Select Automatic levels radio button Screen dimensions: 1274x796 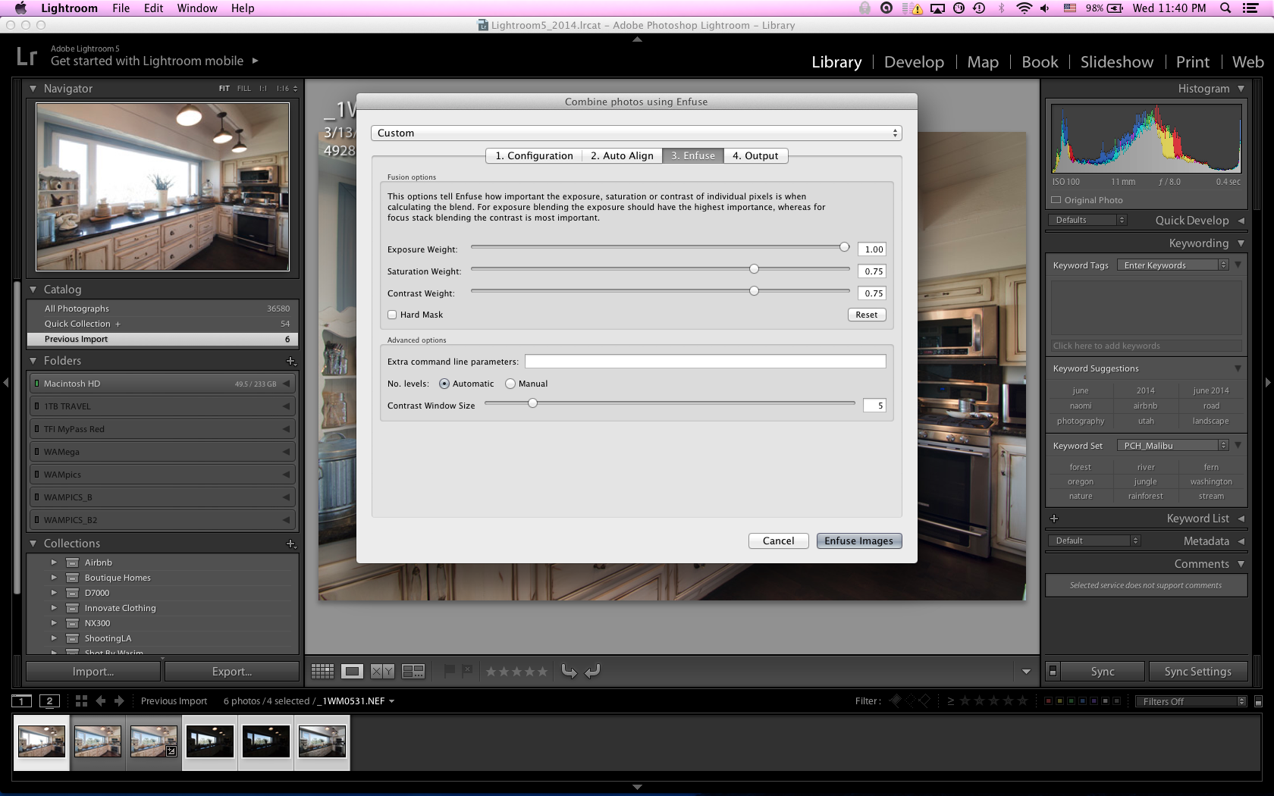[444, 384]
